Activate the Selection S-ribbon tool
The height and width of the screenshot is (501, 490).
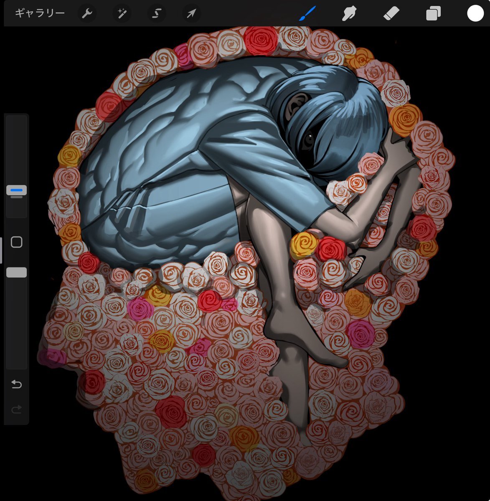[156, 14]
